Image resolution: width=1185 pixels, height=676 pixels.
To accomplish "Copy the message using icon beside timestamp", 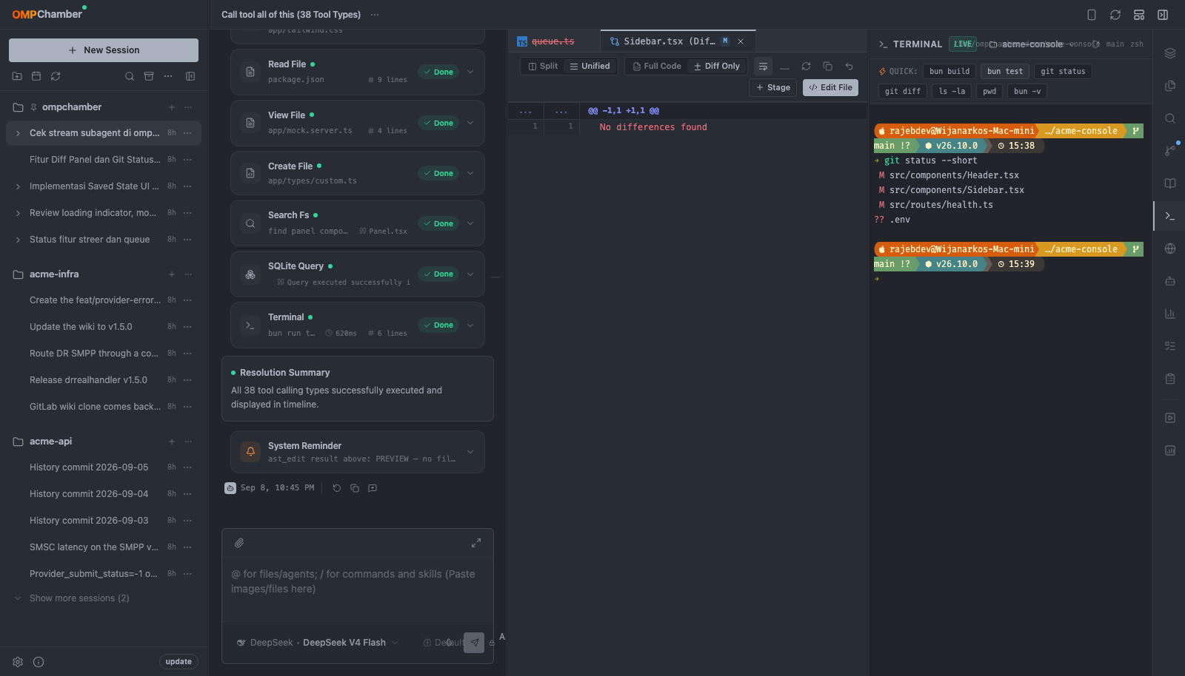I will click(355, 488).
